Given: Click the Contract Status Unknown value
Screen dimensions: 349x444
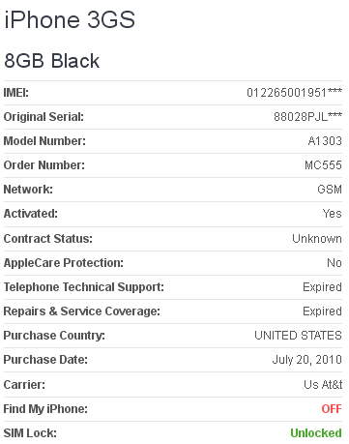Looking at the screenshot, I should [317, 239].
